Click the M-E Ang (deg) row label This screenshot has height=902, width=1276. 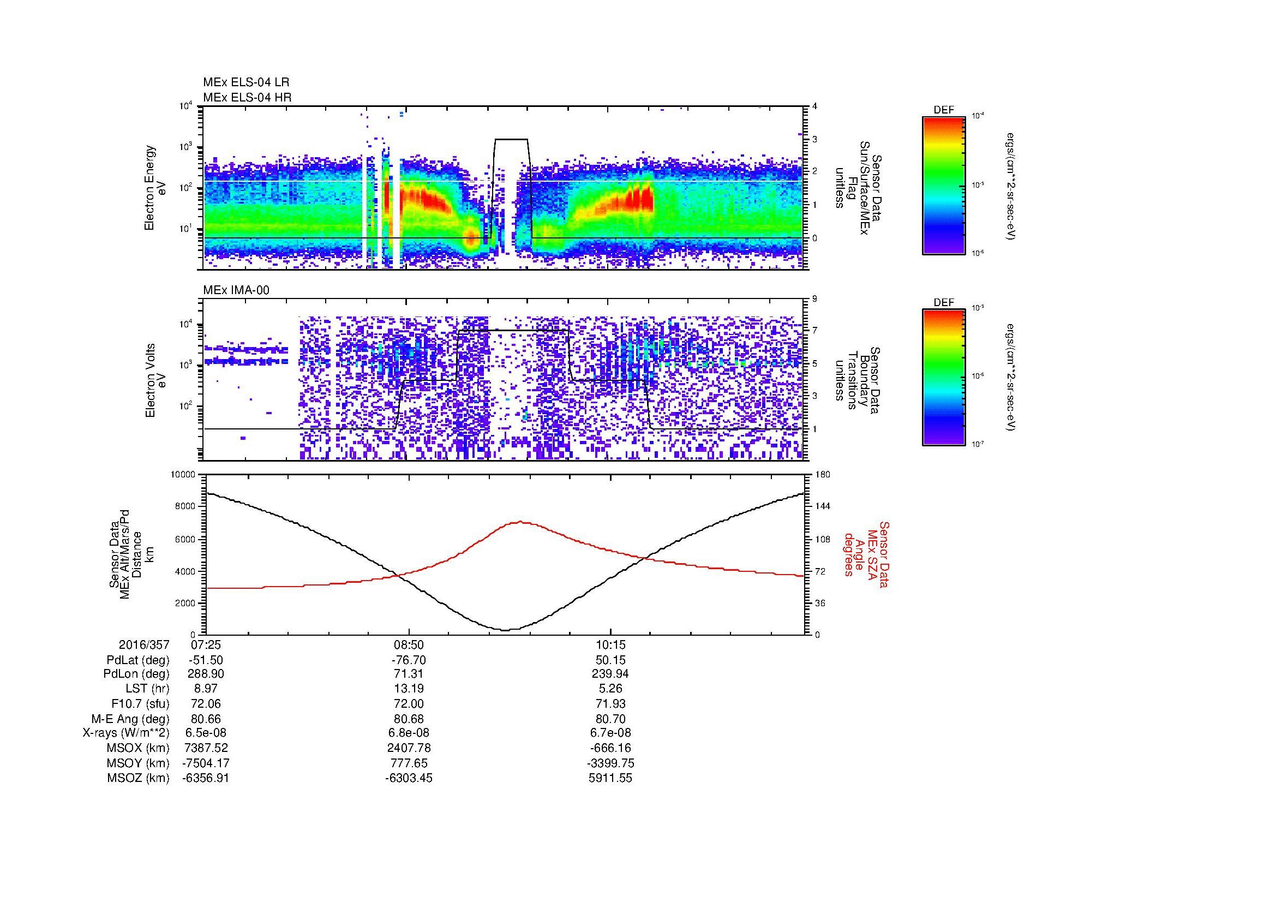[x=130, y=719]
